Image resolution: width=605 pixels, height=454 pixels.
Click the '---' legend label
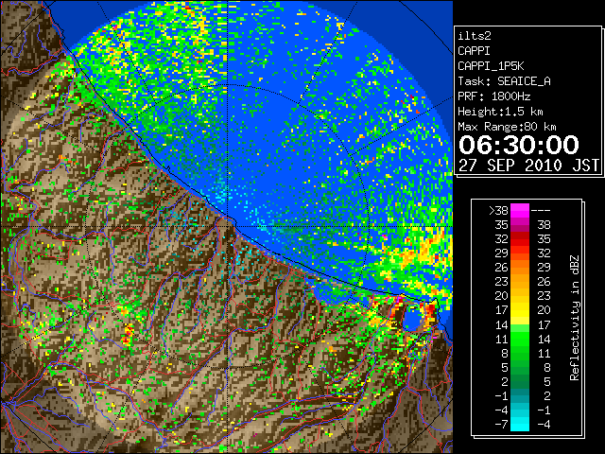click(x=541, y=211)
